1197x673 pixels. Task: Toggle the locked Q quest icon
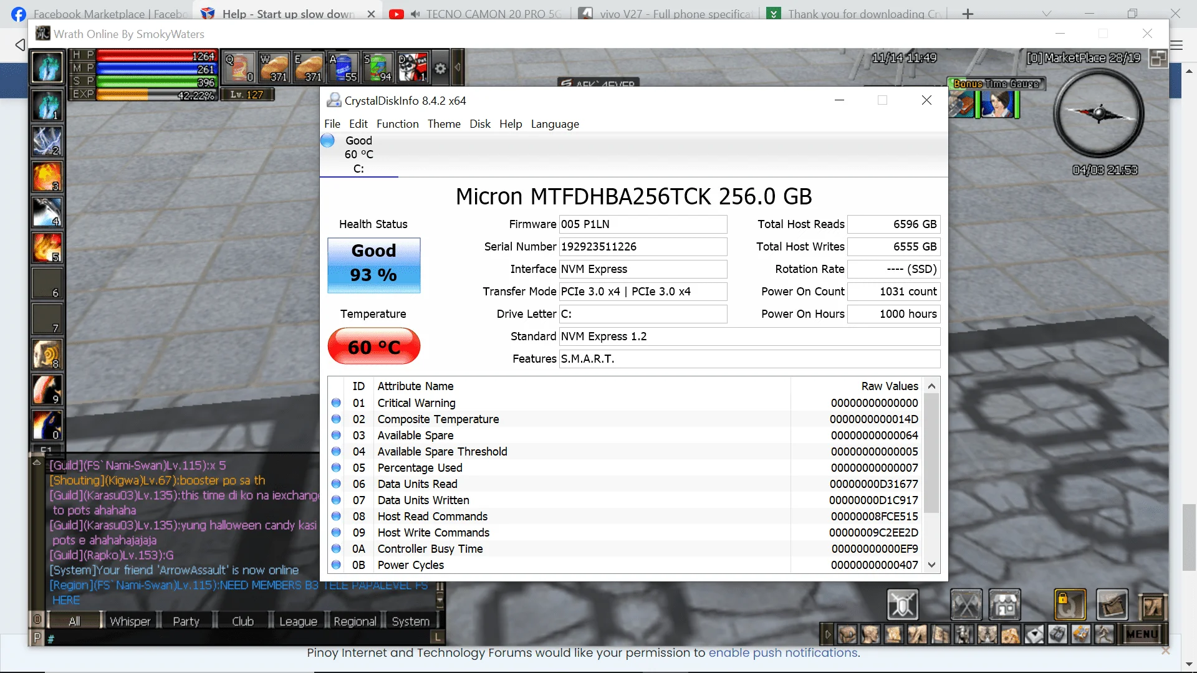[1070, 604]
